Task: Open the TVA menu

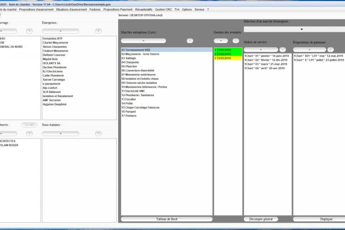Action: pyautogui.click(x=177, y=10)
